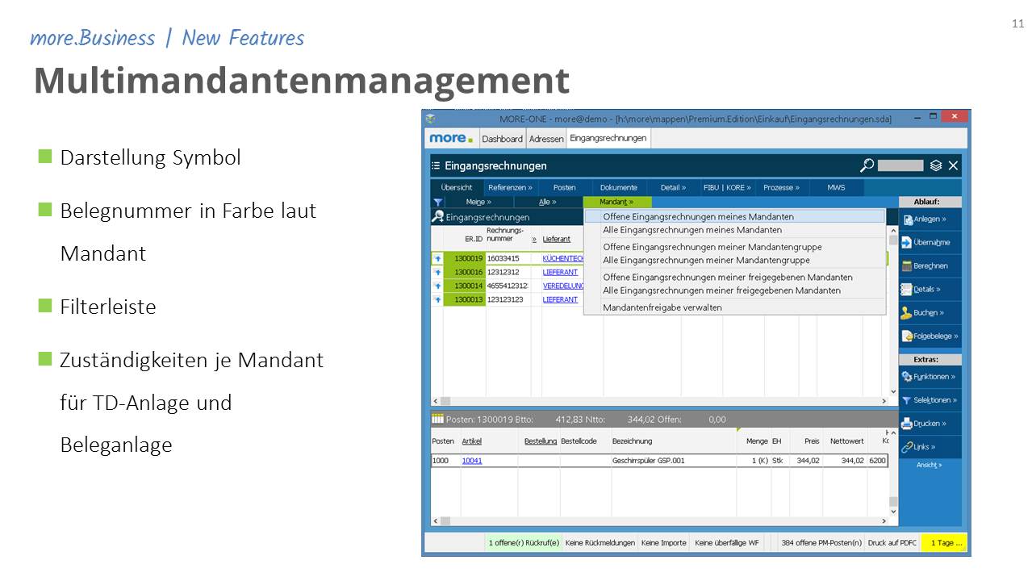Image resolution: width=1032 pixels, height=581 pixels.
Task: Click the hamburger list icon beside Eingangsrechnungen title
Action: [436, 165]
